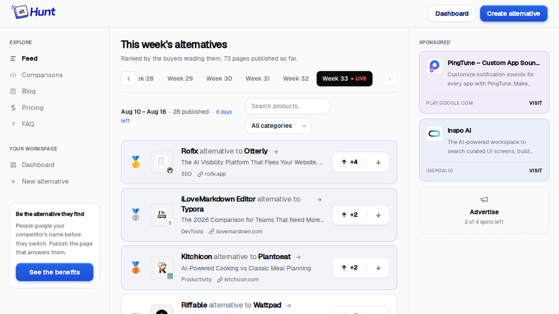Click the iLoveMarkdown product logo
This screenshot has width=559, height=314.
pyautogui.click(x=161, y=215)
